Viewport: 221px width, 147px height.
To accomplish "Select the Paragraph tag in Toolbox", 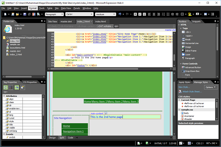I will point(189,58).
